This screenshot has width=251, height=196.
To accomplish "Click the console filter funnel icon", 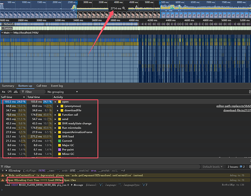I will (x=2, y=167).
